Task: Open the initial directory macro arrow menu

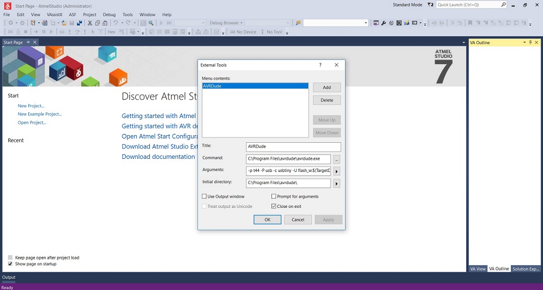Action: pos(337,183)
